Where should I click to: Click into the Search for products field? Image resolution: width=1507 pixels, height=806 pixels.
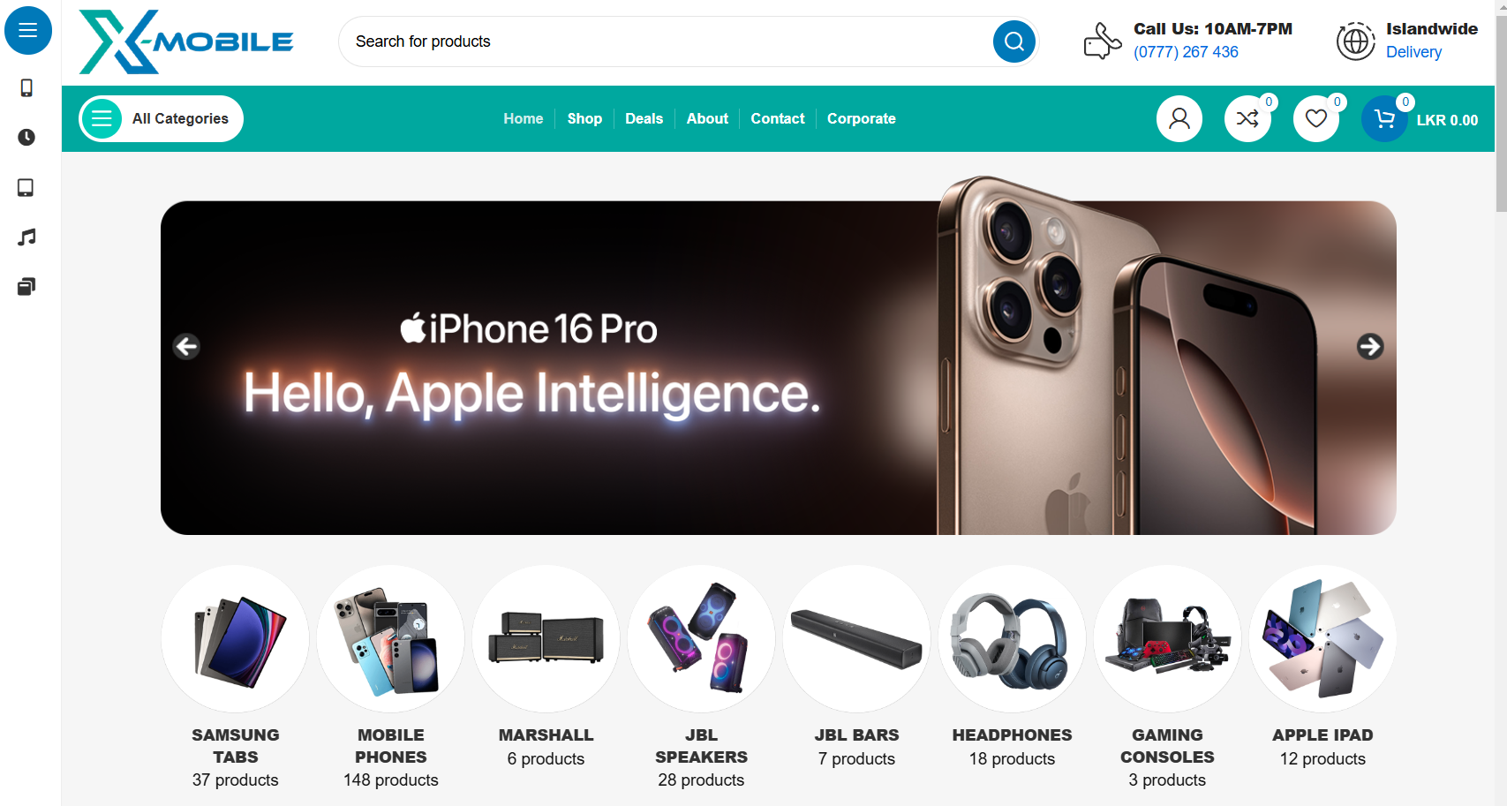(667, 41)
